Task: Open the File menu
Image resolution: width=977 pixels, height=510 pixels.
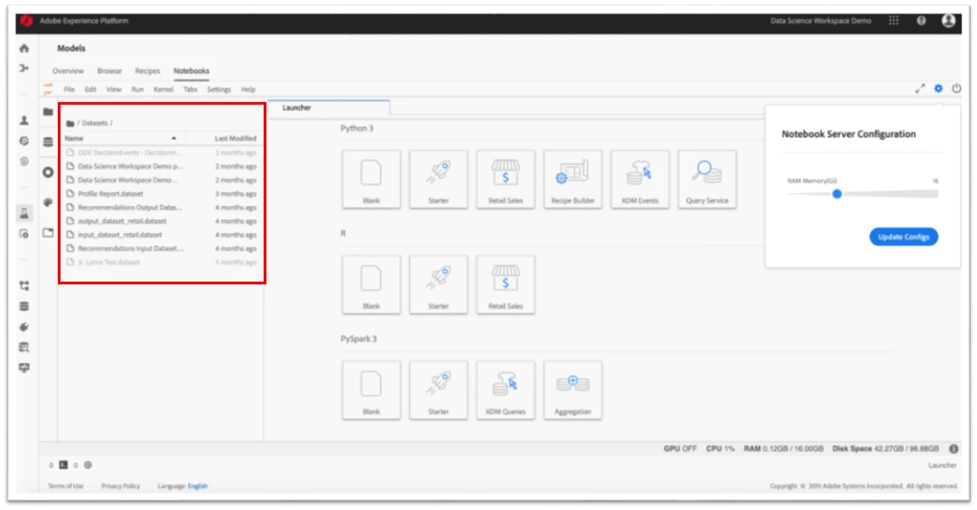Action: tap(70, 89)
